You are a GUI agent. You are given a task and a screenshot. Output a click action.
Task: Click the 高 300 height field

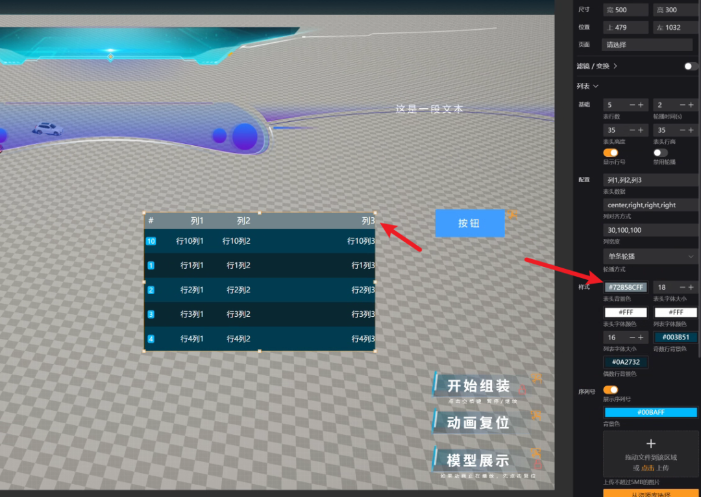coord(676,10)
